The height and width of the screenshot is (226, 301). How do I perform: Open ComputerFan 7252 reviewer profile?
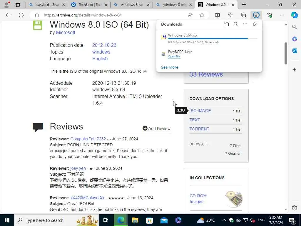(x=88, y=139)
